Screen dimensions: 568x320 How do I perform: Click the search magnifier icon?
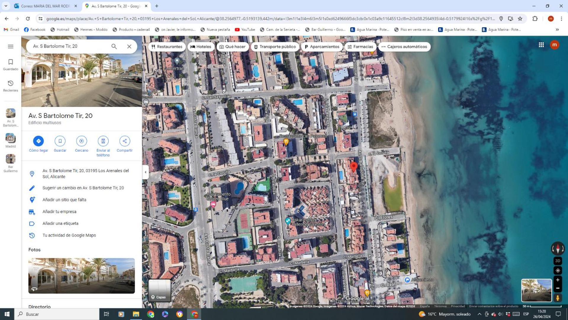coord(114,46)
